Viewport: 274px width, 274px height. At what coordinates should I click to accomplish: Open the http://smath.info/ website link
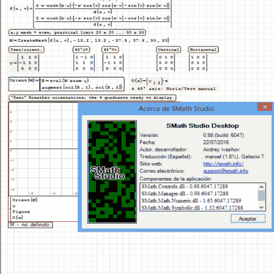[224, 164]
